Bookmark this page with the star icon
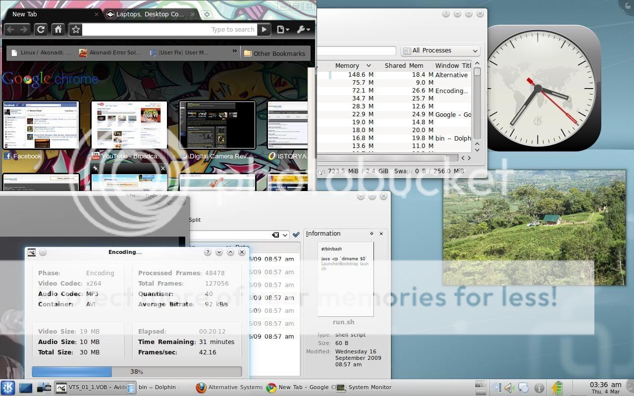Image resolution: width=634 pixels, height=396 pixels. pos(76,30)
